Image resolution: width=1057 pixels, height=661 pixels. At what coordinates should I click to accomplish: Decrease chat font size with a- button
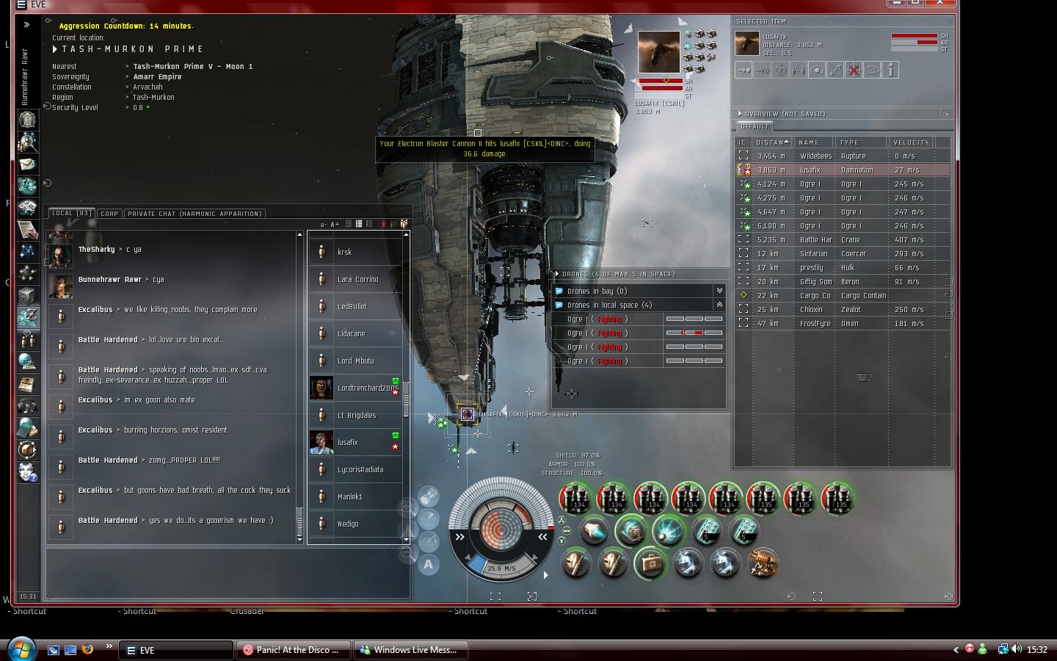click(324, 224)
